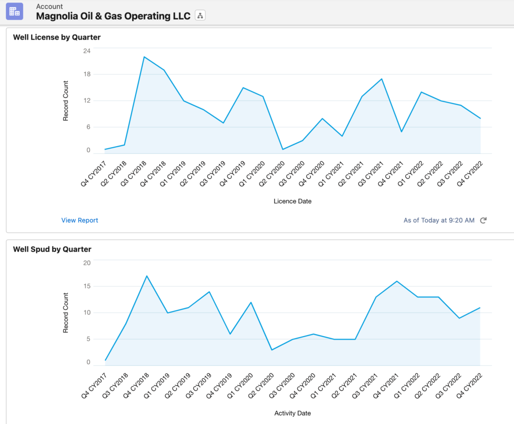
Task: Click Q1 CY2020 label on the Well Spud chart
Action: (240, 386)
